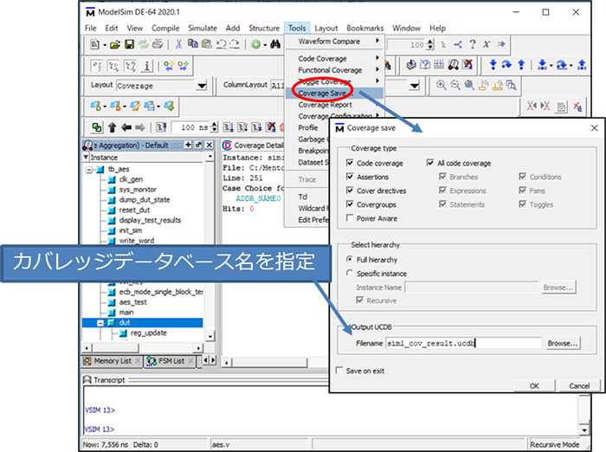Collapse the dut tree node
The height and width of the screenshot is (452, 606).
[100, 323]
